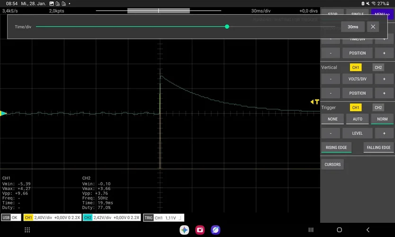Select FALLING EDGE trigger
The width and height of the screenshot is (395, 237).
coord(378,147)
